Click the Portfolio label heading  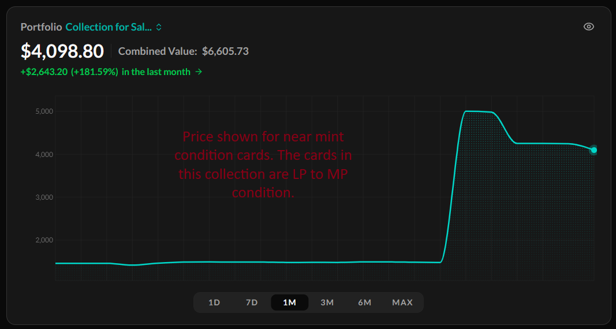click(41, 27)
